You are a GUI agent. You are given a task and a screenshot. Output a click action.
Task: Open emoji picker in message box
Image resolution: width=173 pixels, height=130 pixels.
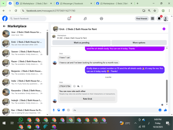point(160,110)
